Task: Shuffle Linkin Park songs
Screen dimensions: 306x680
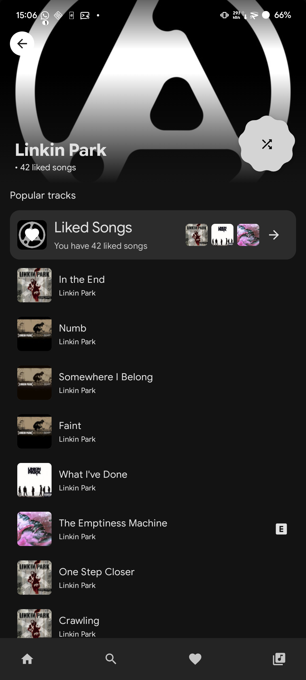Action: [x=267, y=144]
